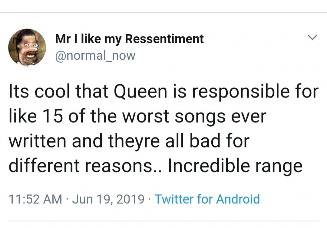Open the Mr I like my Ressentiment profile
The image size is (327, 228).
coord(129,39)
